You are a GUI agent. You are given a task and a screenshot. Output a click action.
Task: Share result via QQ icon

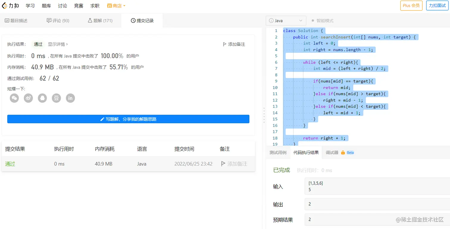click(x=42, y=98)
